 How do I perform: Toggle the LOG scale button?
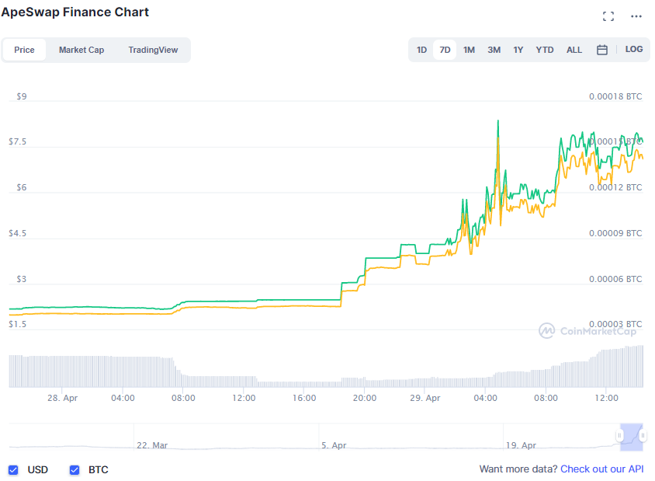click(634, 50)
